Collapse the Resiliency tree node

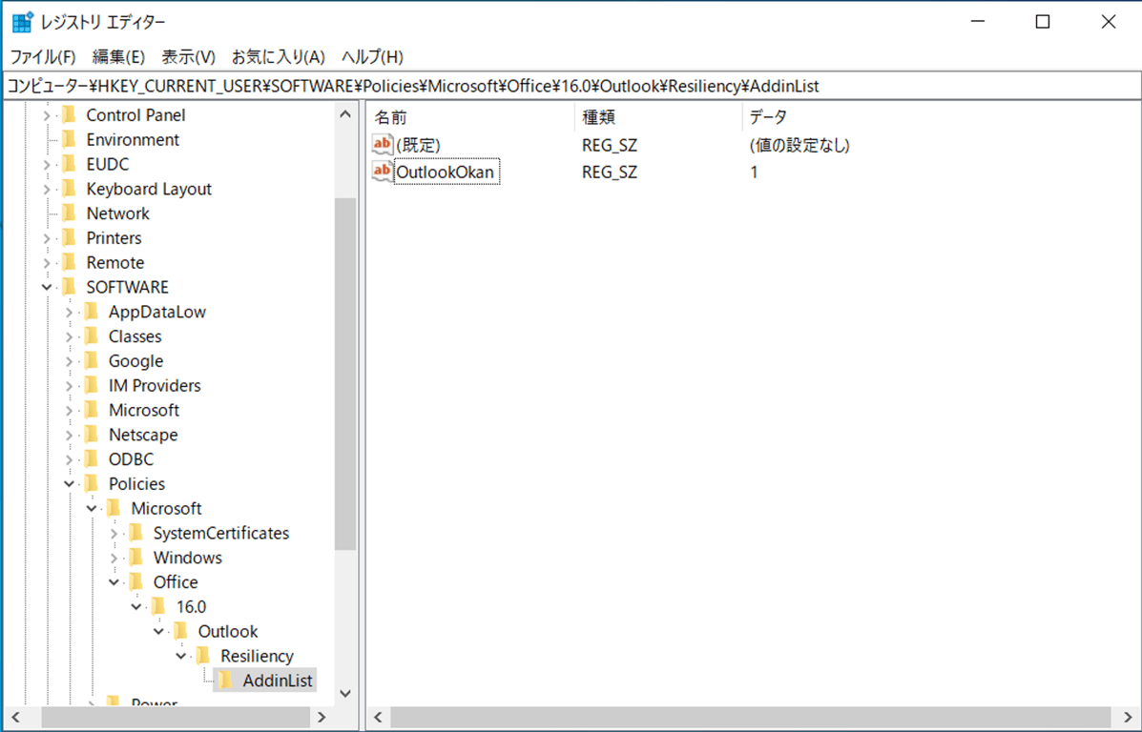point(181,657)
